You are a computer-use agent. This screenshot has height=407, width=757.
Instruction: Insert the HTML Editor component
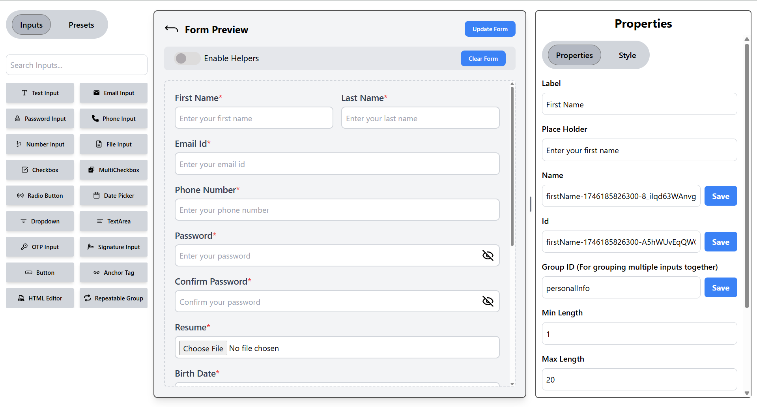[x=40, y=298]
